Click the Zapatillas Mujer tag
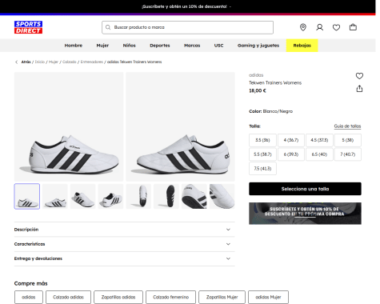The height and width of the screenshot is (304, 380). tap(222, 297)
